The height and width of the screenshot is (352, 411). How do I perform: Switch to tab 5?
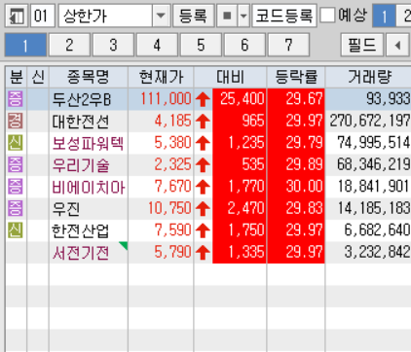201,45
